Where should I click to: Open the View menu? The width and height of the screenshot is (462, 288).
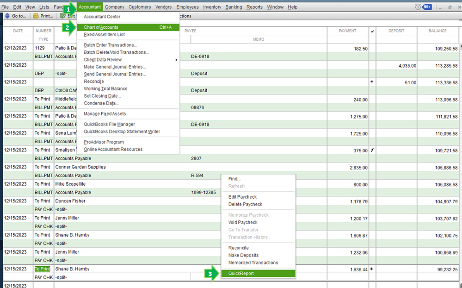coord(30,7)
